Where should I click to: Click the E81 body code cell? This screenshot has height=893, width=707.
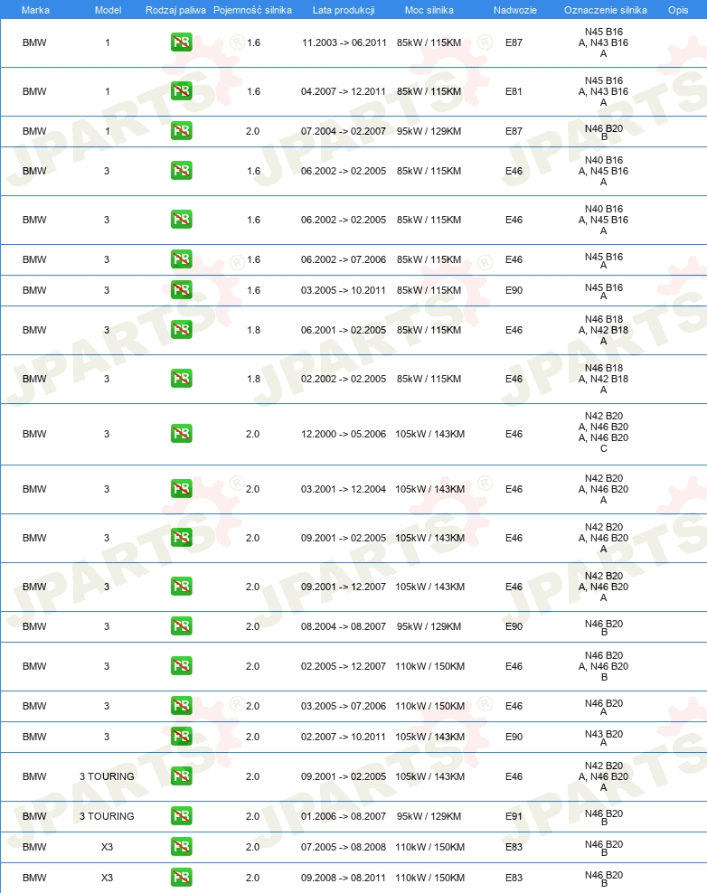click(x=514, y=91)
